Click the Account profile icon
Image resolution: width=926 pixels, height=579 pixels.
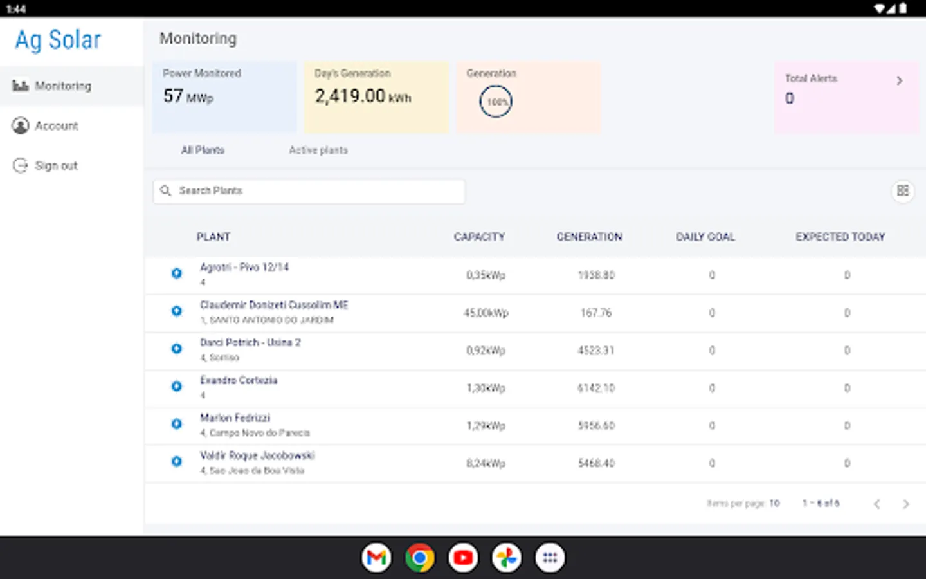tap(21, 125)
